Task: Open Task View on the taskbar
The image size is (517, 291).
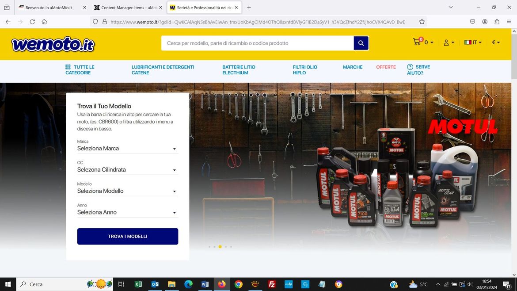Action: tap(121, 284)
